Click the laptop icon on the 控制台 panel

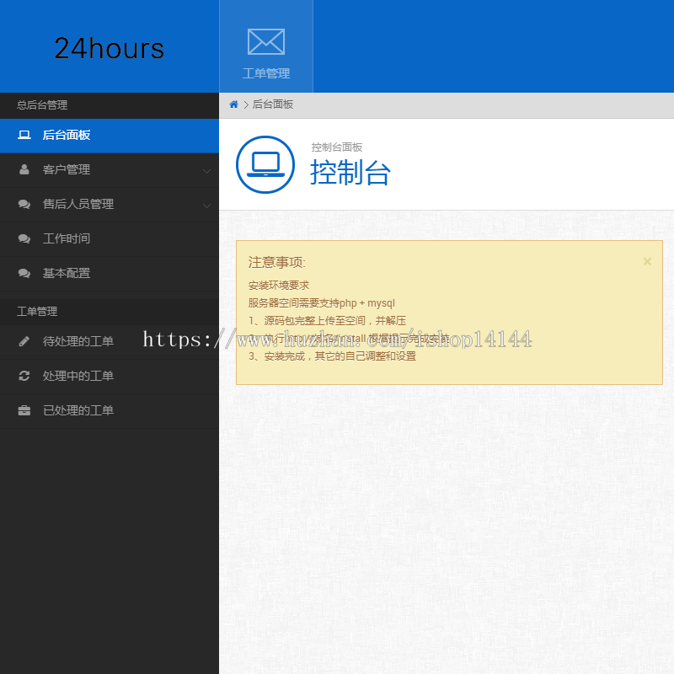pyautogui.click(x=265, y=165)
